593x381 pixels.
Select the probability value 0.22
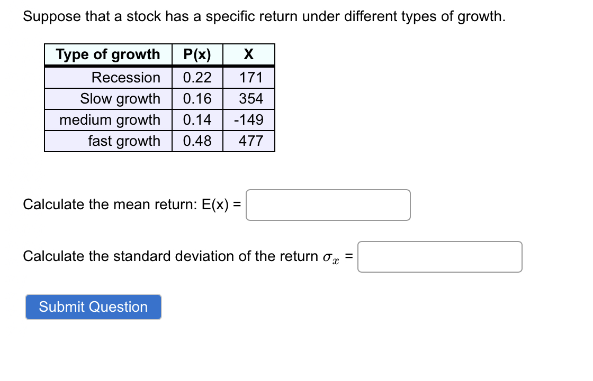[x=197, y=77]
